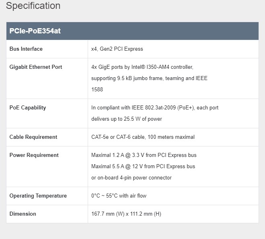Viewport: 265px width, 239px height.
Task: Click the Power Requirement row label
Action: pos(34,155)
